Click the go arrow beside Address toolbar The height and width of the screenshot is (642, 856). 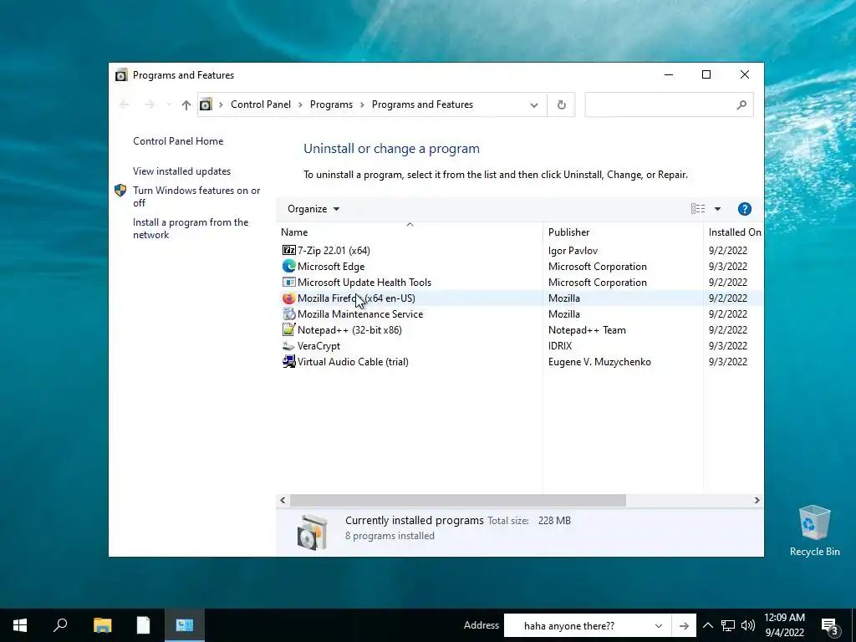[x=684, y=626]
